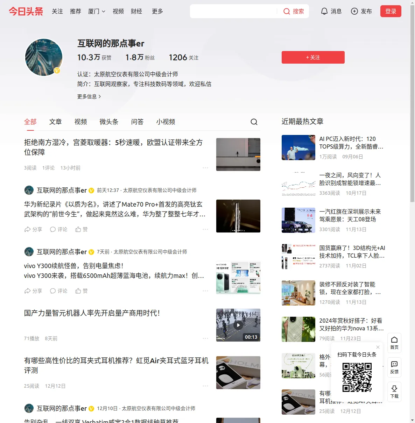Viewport: 415px width, 423px height.
Task: Go to 关注 in top navigation
Action: click(x=57, y=11)
